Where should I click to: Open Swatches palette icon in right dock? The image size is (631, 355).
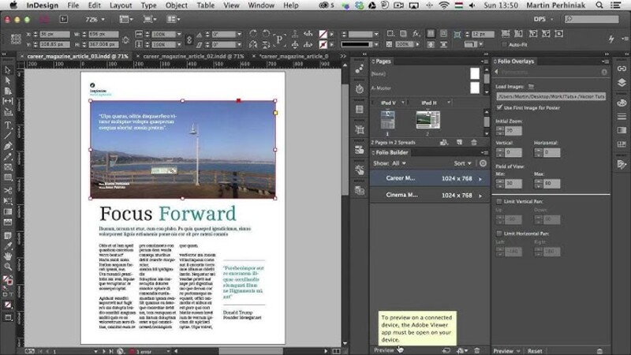tap(622, 103)
